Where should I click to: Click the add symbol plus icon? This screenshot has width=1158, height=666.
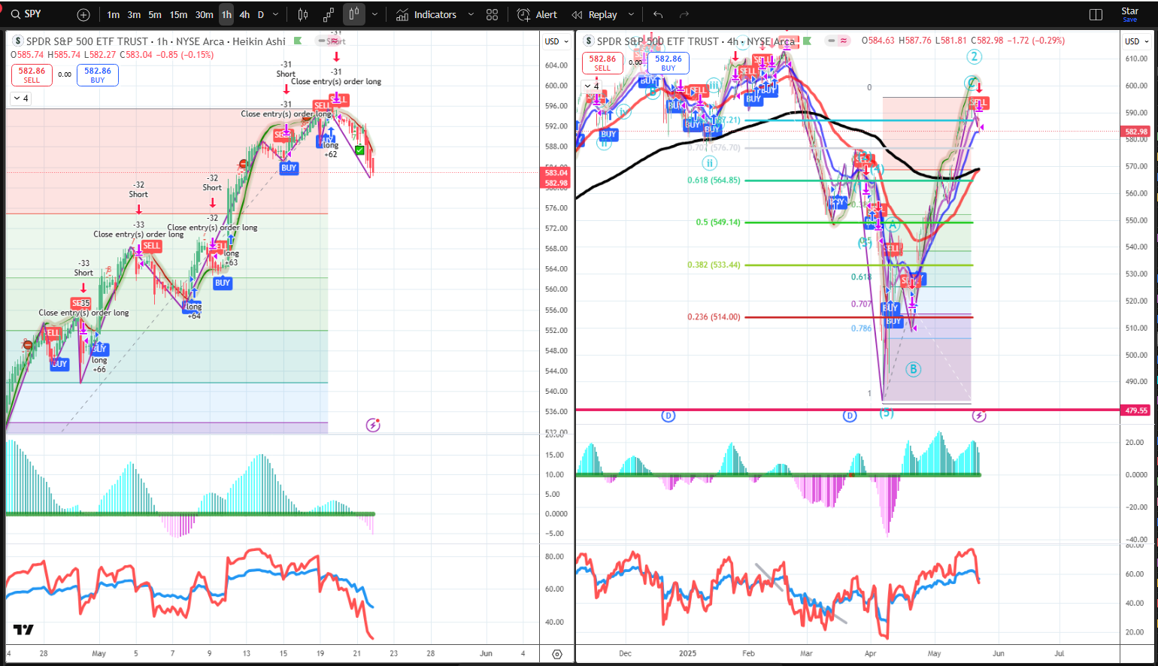[83, 15]
